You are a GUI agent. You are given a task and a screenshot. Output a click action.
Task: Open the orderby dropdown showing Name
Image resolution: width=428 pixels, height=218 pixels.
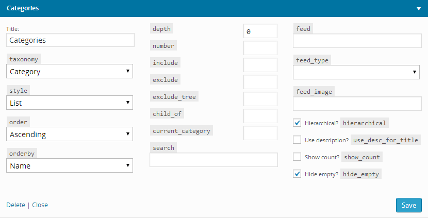70,165
